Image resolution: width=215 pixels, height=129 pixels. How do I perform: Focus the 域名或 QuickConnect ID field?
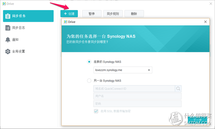(134, 89)
